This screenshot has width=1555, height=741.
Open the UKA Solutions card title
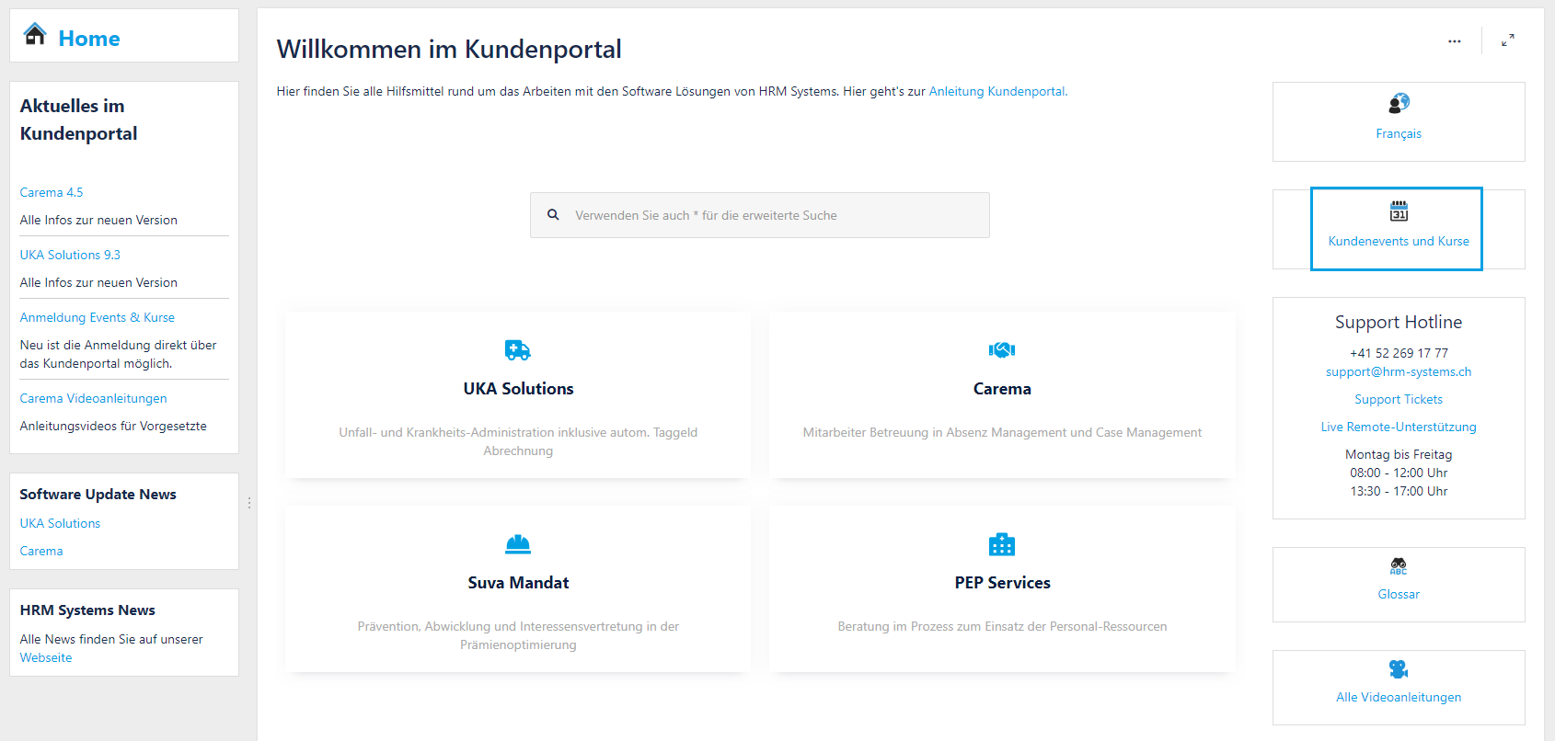(518, 389)
